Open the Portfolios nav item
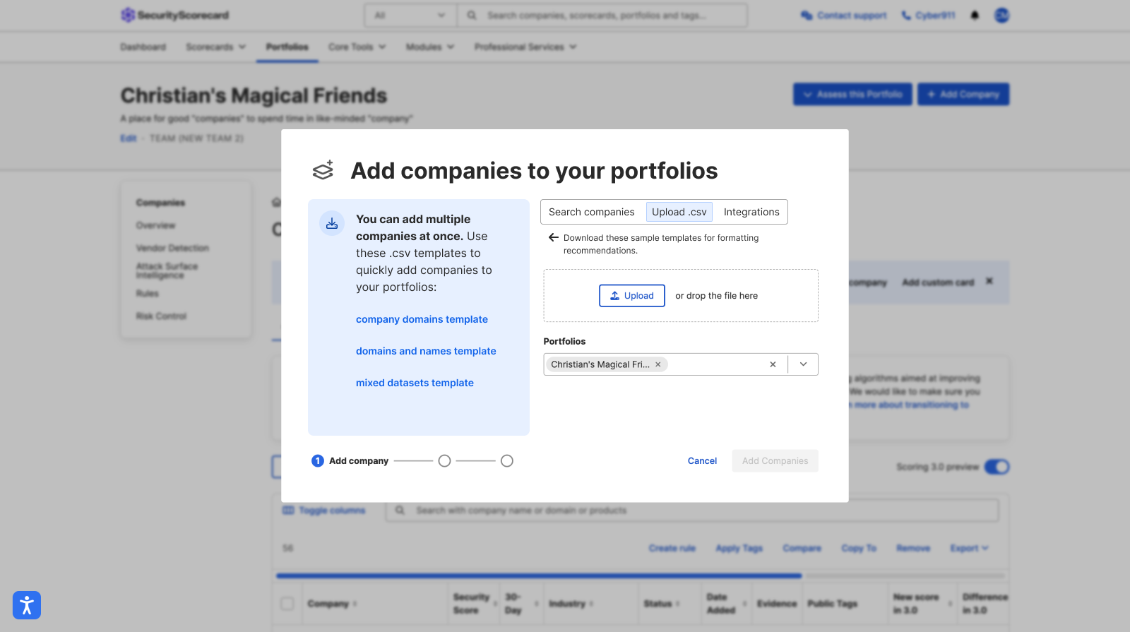 [x=287, y=47]
